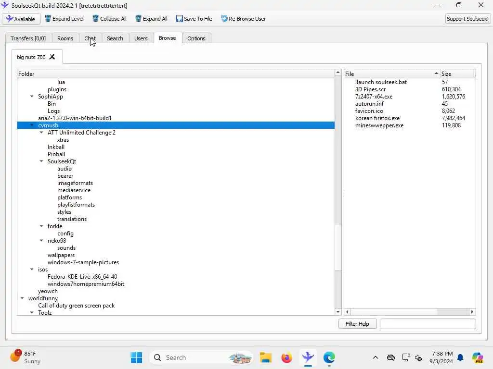
Task: Open the Users tab
Action: pos(141,38)
